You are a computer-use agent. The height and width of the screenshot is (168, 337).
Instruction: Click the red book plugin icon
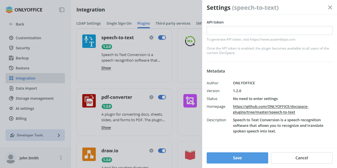[190, 155]
